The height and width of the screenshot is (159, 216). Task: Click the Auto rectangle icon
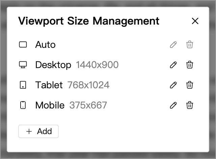tap(23, 44)
